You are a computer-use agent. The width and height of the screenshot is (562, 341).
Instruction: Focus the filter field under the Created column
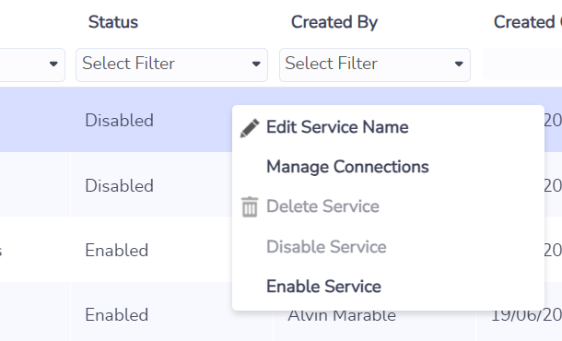(521, 64)
